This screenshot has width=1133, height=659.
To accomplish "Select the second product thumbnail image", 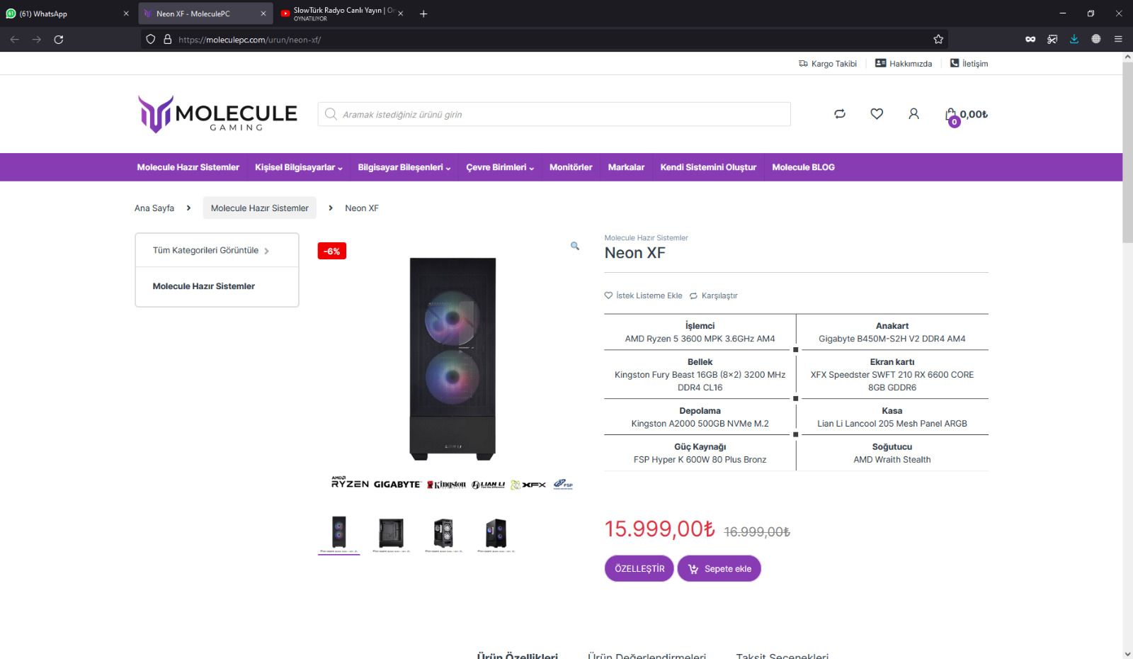I will pos(391,534).
